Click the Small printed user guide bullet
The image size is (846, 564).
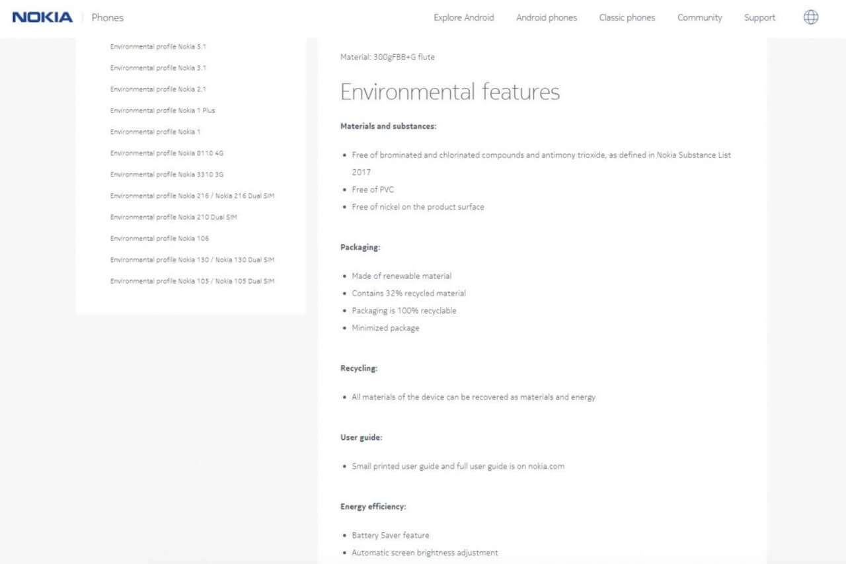[458, 466]
